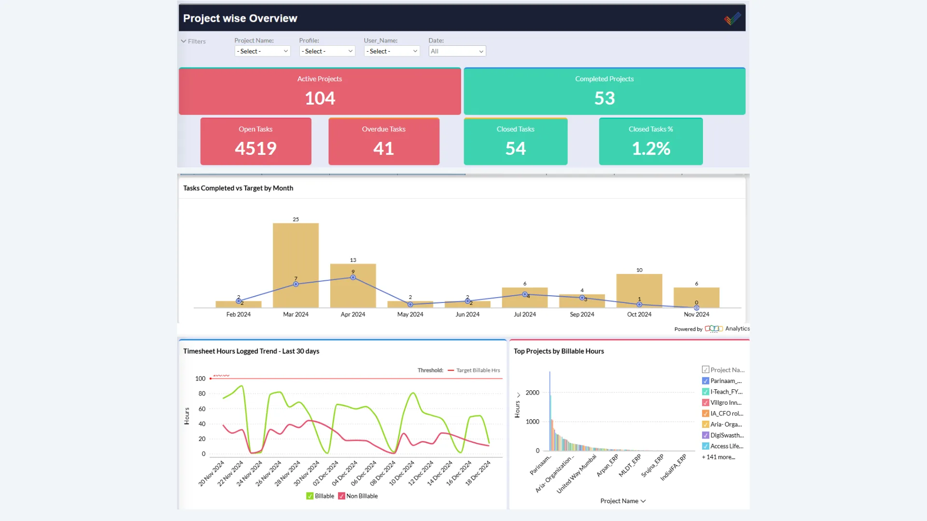The width and height of the screenshot is (927, 521).
Task: Click the Zoho Projects logo icon
Action: (x=732, y=18)
